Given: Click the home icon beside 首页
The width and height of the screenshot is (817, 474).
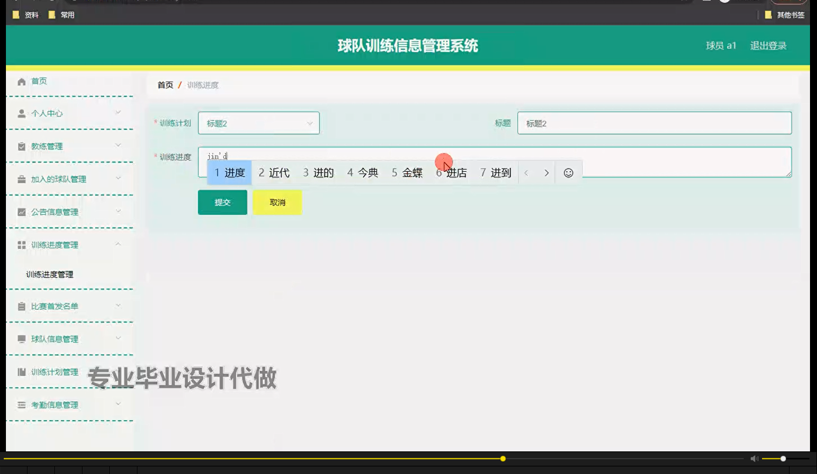Looking at the screenshot, I should (21, 81).
